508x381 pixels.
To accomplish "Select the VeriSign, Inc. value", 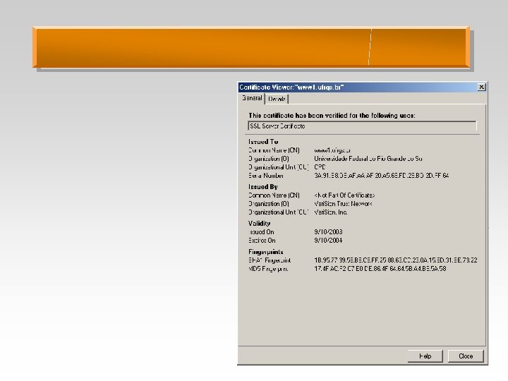I will pyautogui.click(x=331, y=212).
